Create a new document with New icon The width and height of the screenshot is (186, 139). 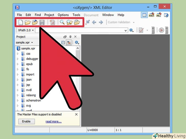21,22
